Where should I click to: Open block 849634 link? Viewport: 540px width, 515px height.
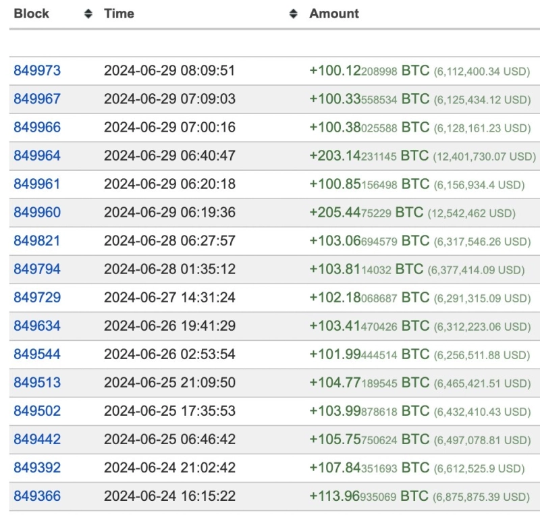tap(37, 326)
